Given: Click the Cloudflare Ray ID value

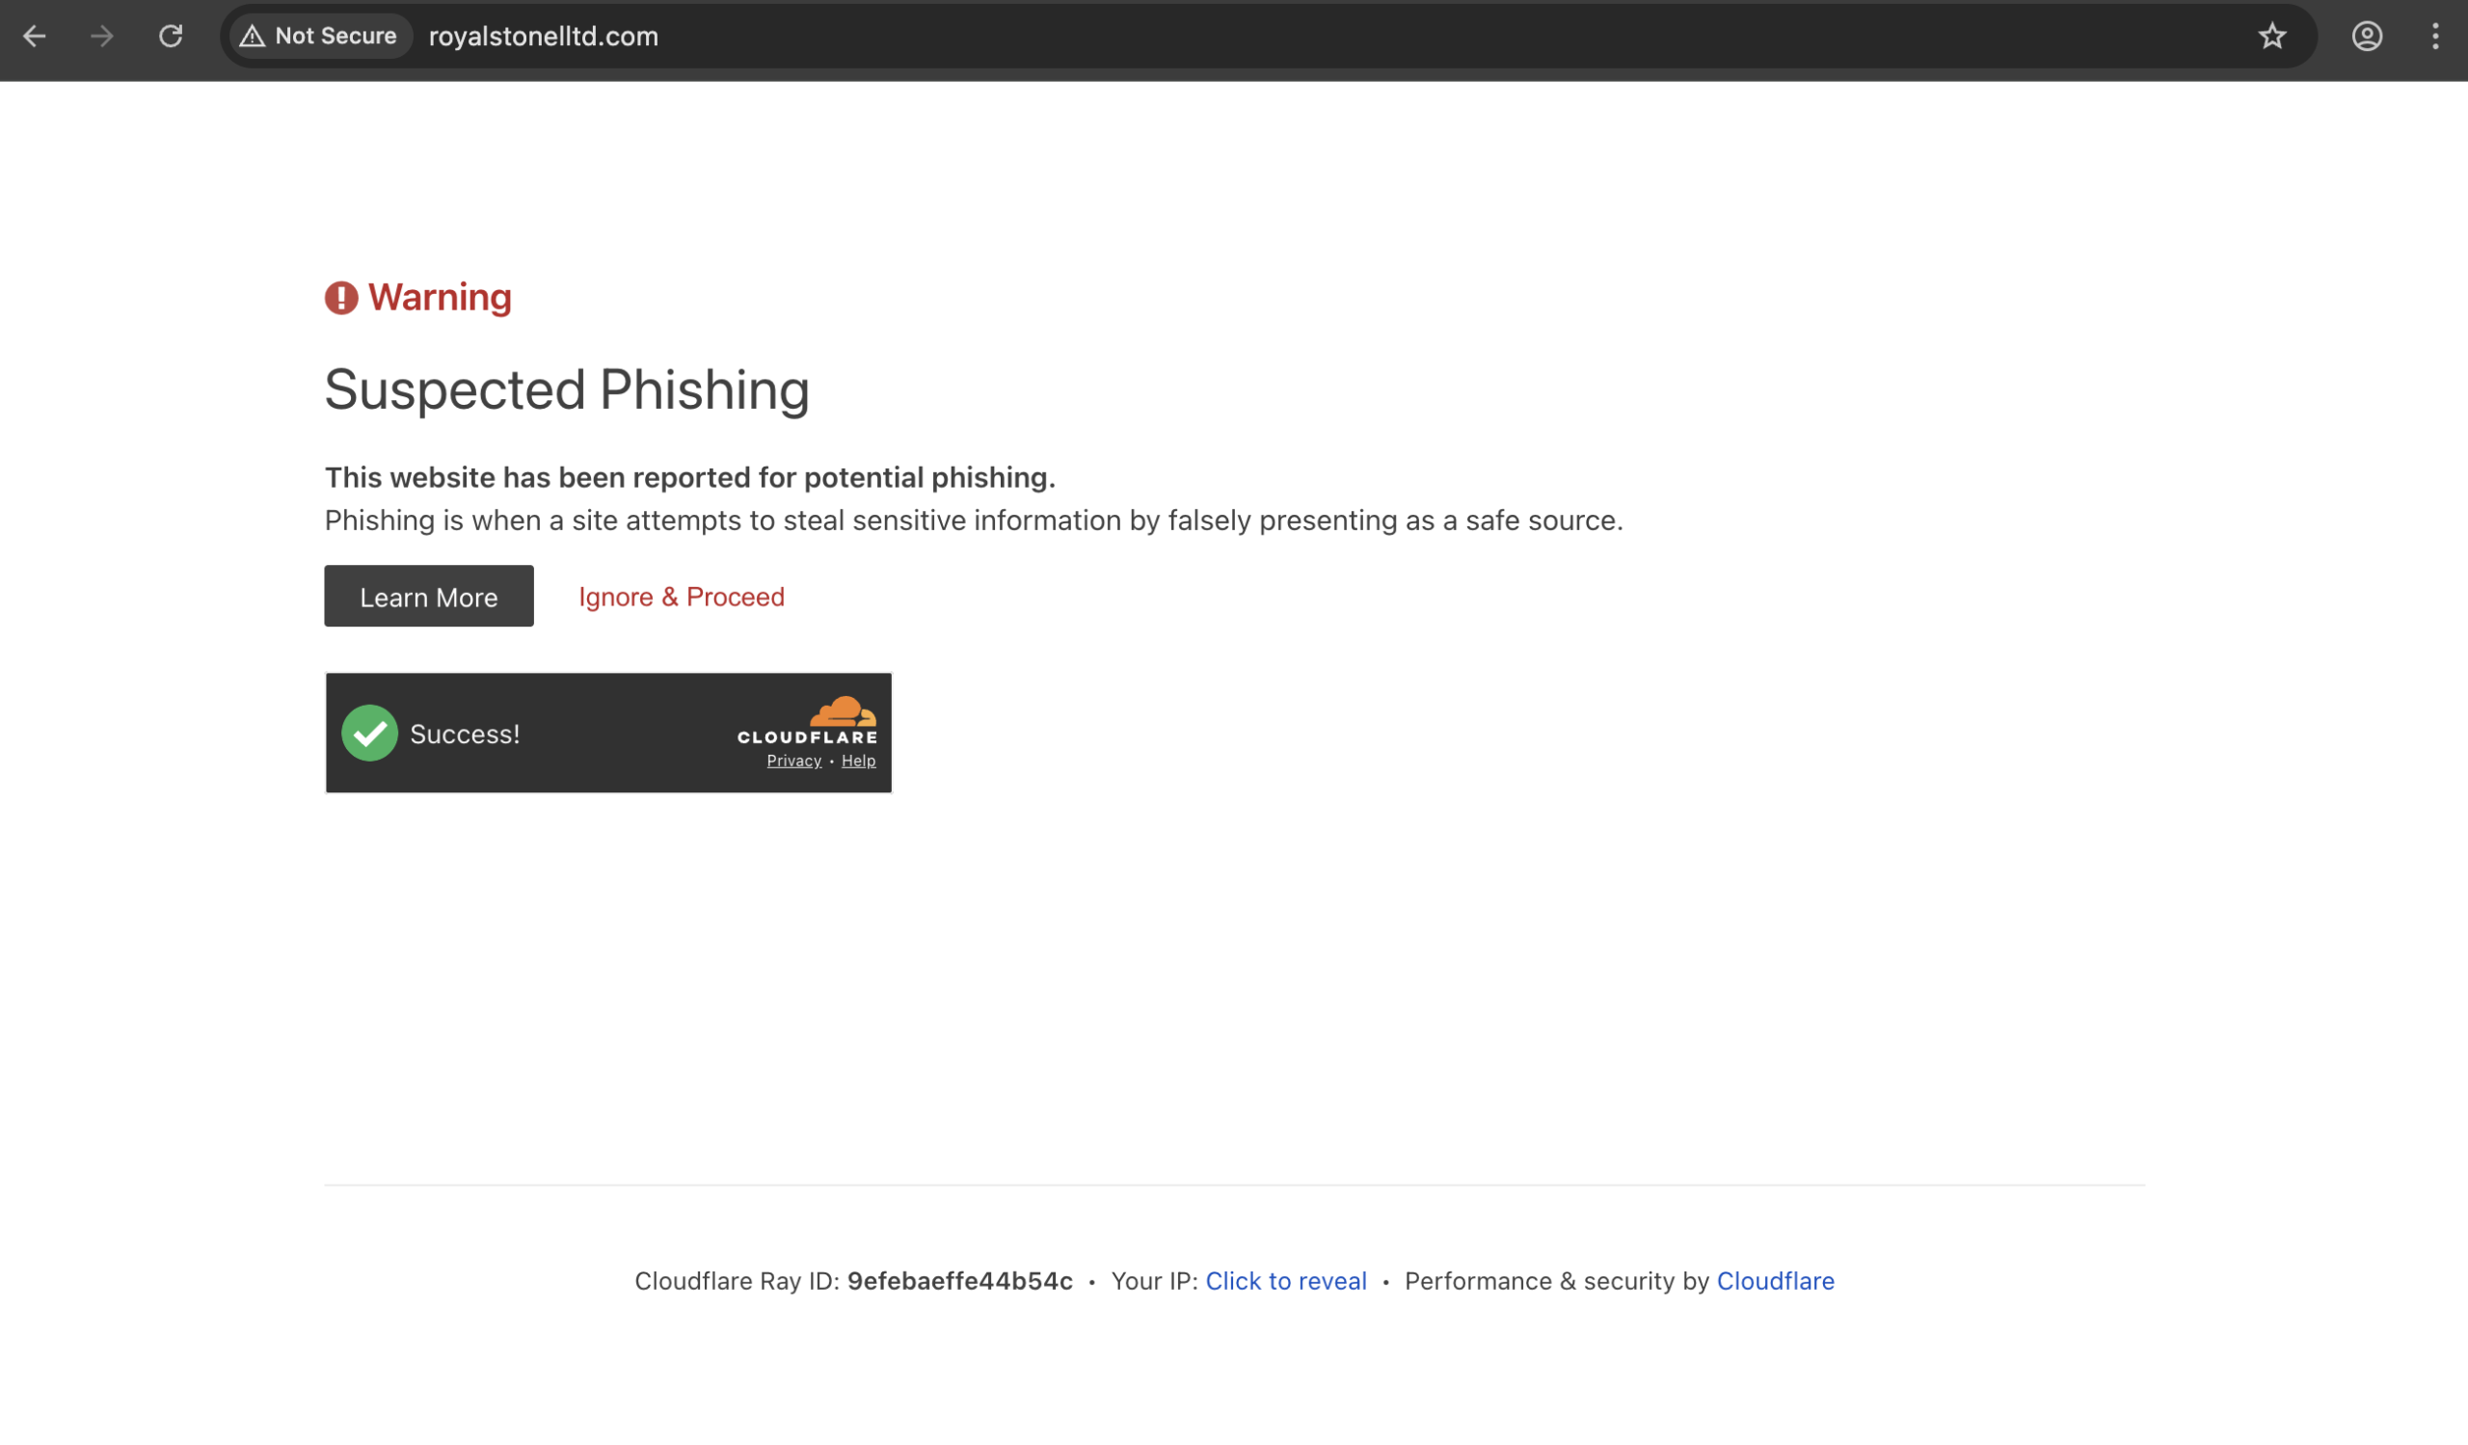Looking at the screenshot, I should (x=959, y=1280).
